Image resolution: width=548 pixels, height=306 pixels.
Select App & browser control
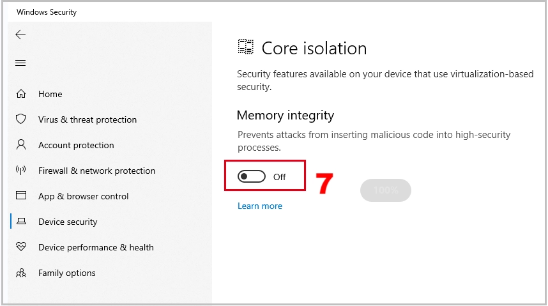point(84,196)
